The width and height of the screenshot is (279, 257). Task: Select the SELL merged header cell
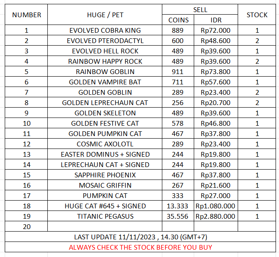coord(200,9)
